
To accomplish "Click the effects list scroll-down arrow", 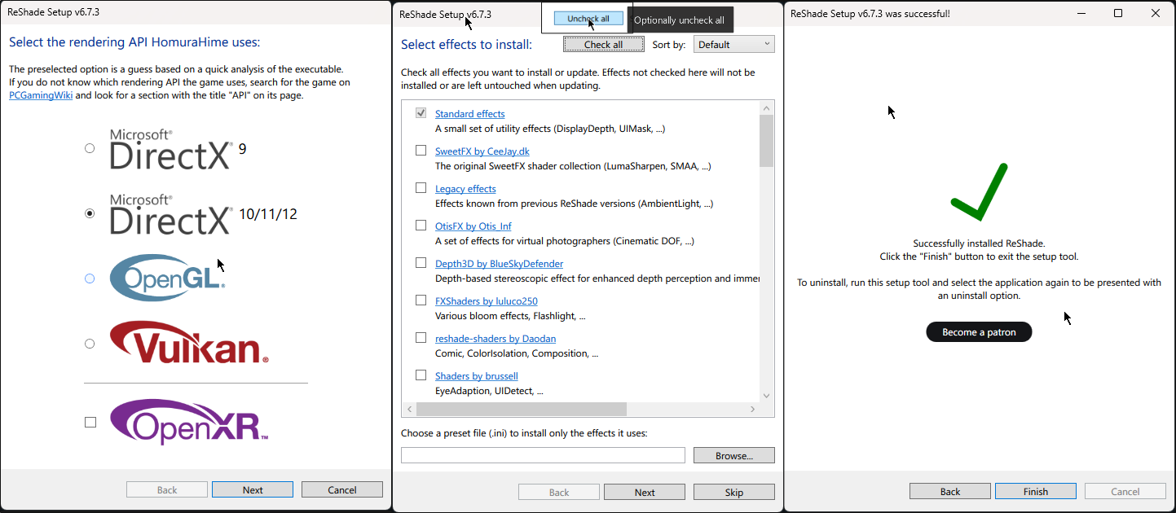I will point(766,396).
